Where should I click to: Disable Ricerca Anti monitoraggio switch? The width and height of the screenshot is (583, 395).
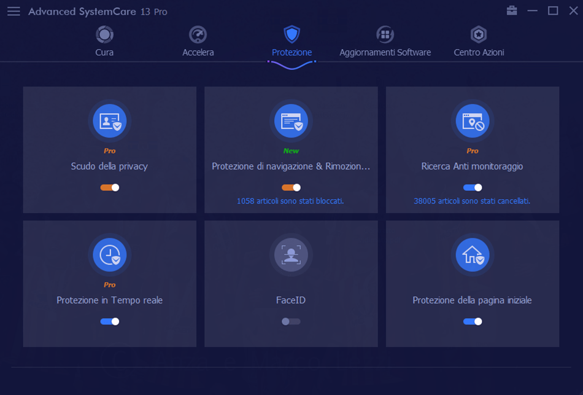click(473, 187)
